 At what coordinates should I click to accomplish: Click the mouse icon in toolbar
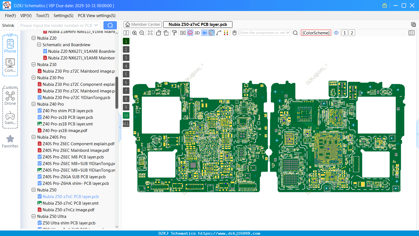235,33
